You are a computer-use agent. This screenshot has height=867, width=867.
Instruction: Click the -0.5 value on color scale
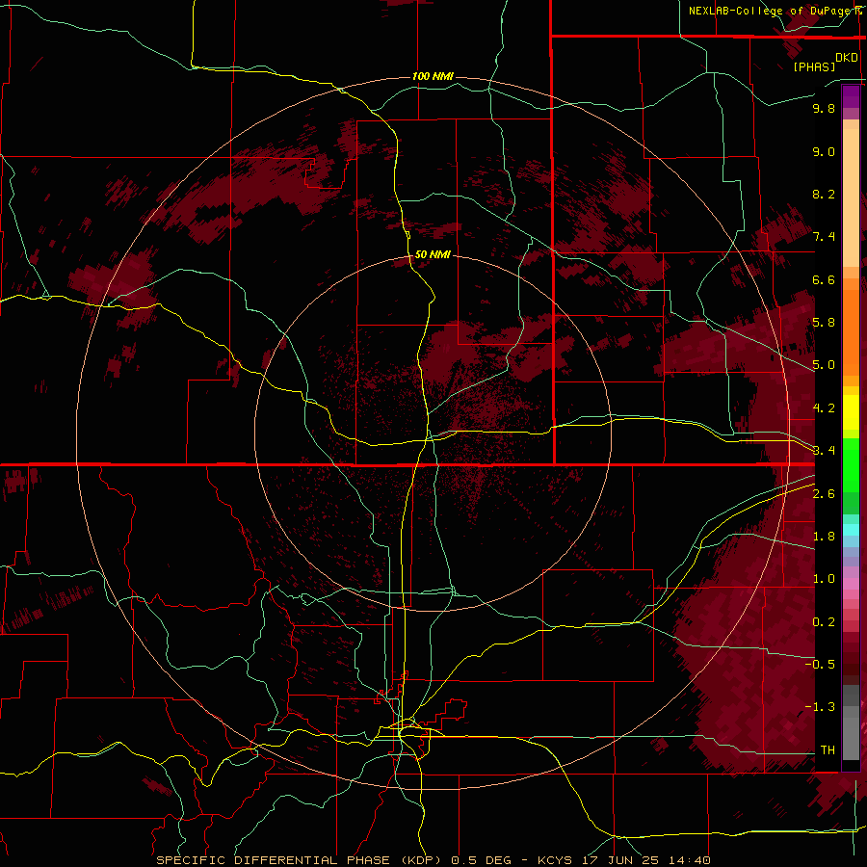click(x=820, y=665)
